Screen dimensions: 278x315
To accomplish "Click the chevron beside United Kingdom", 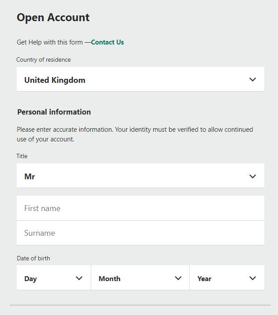I will [252, 79].
